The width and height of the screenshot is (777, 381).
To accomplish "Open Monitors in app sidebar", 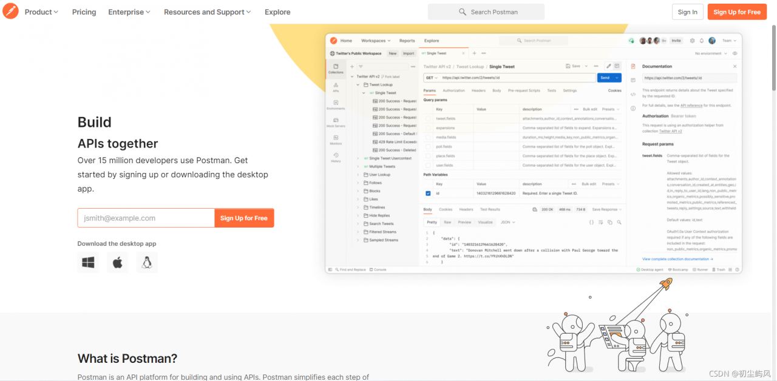I will pos(336,140).
